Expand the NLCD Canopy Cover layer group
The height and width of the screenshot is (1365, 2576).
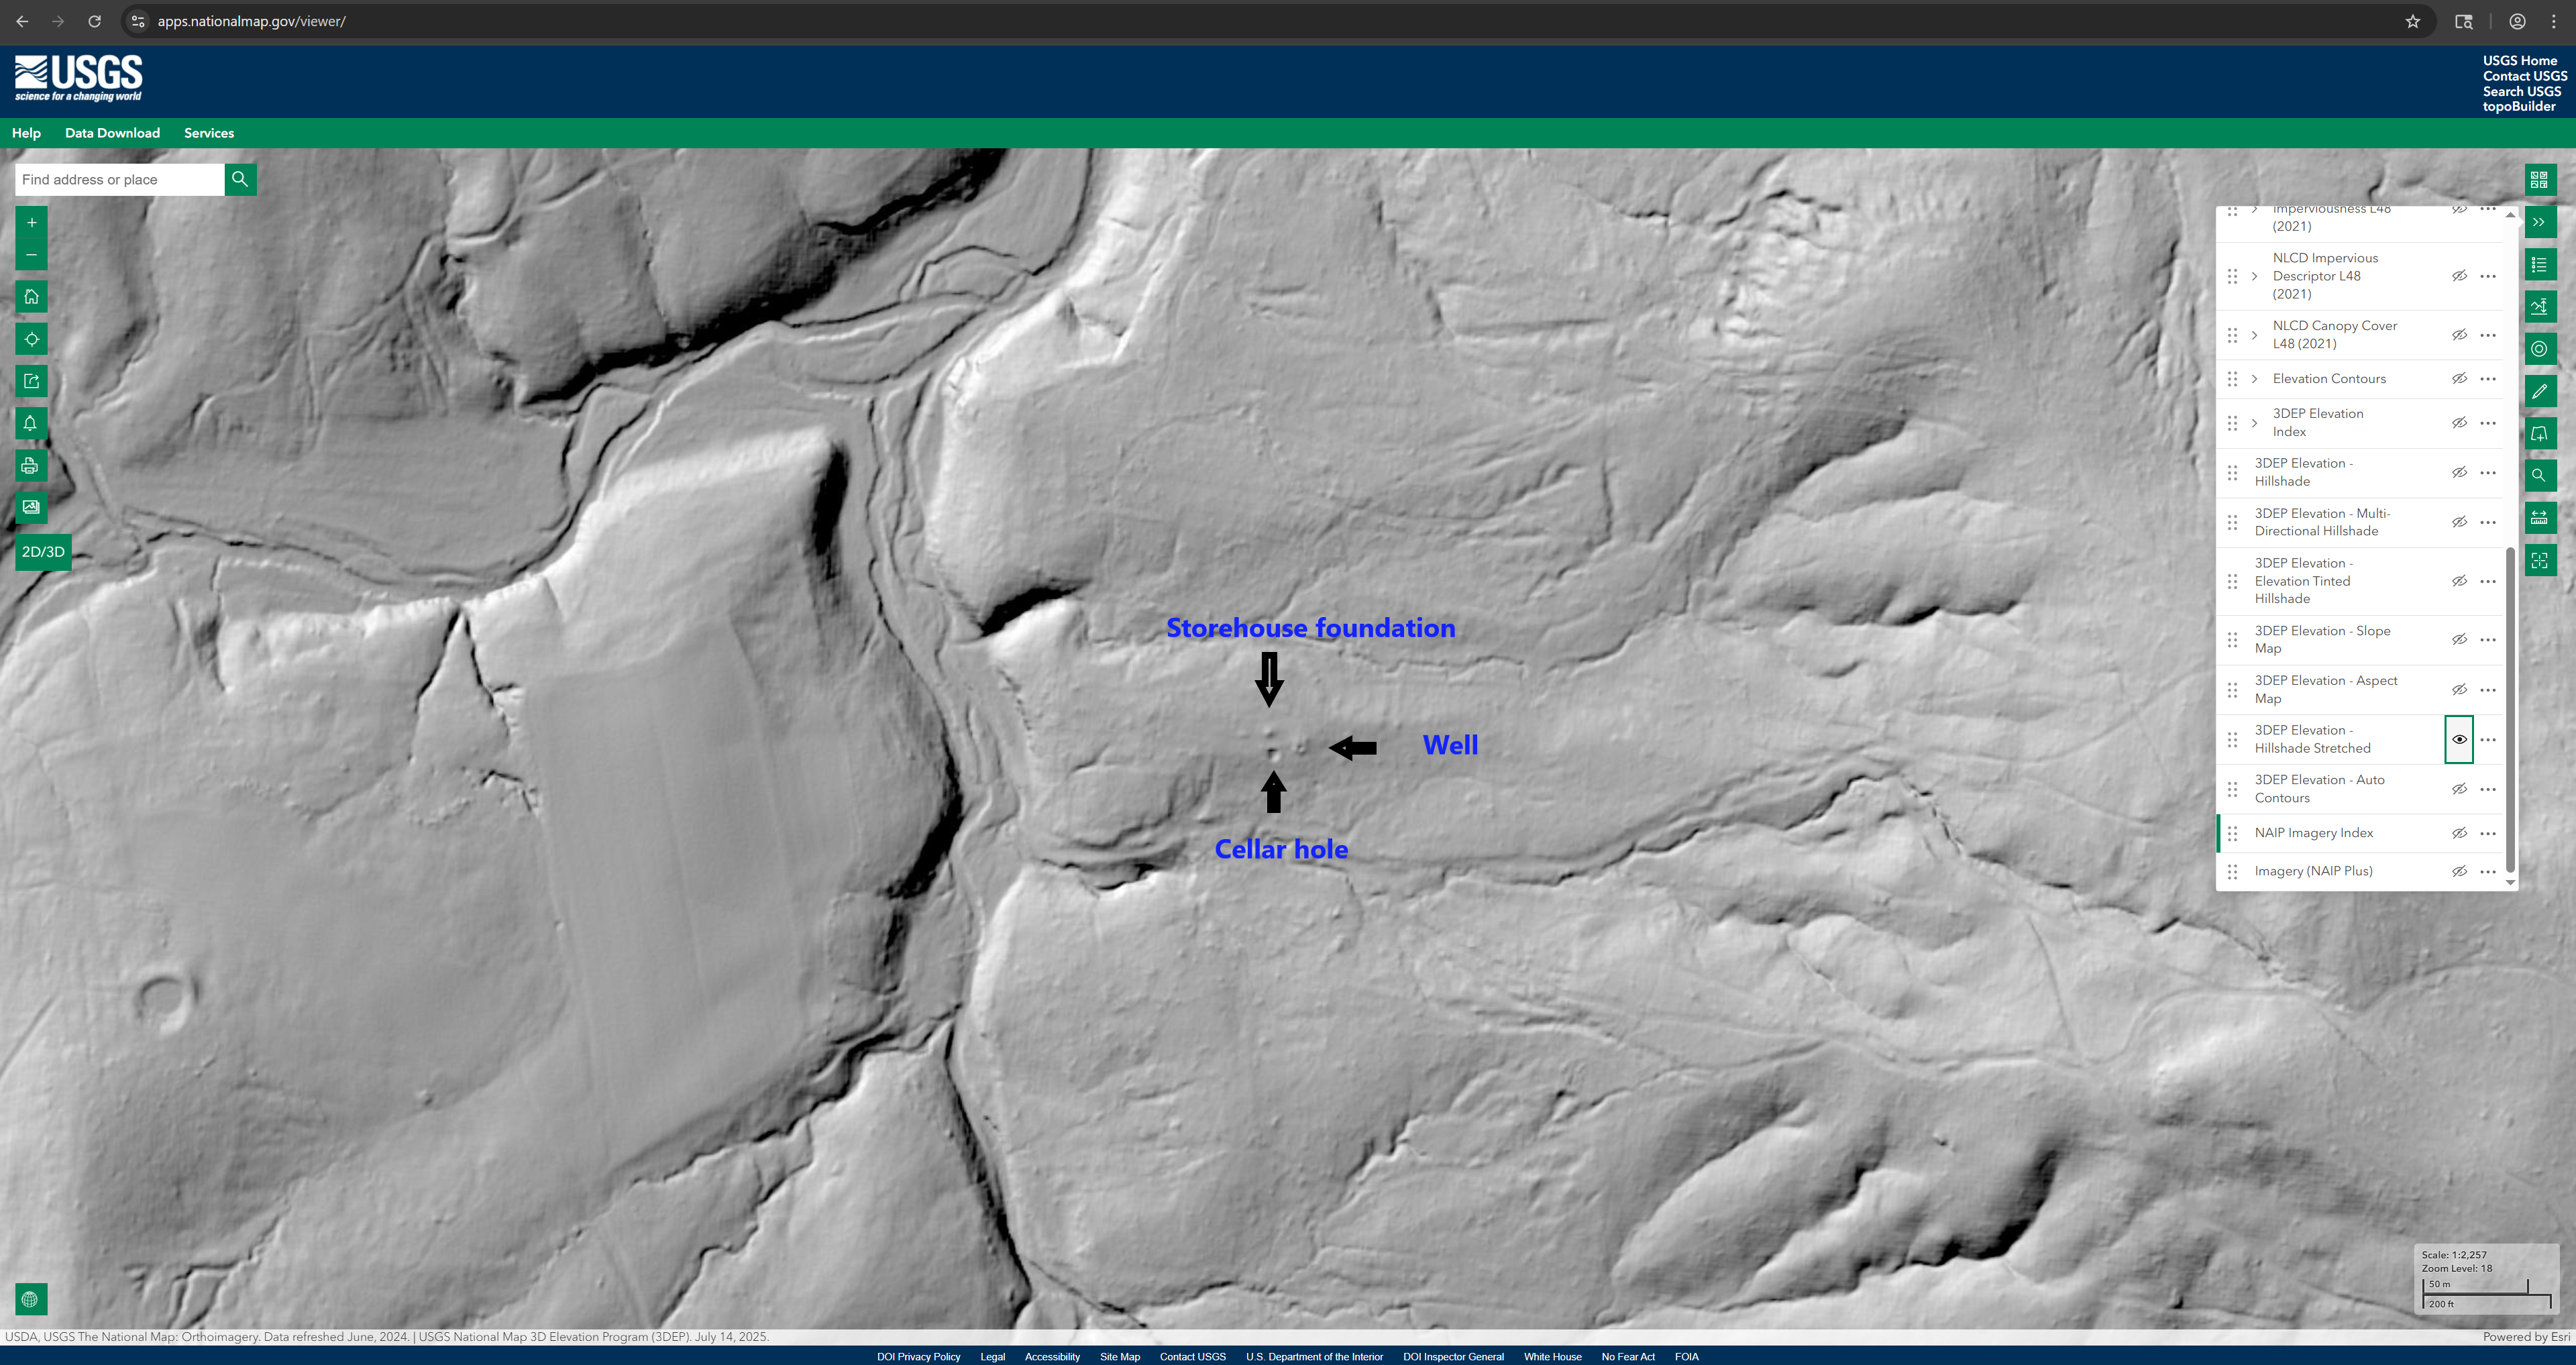tap(2254, 335)
